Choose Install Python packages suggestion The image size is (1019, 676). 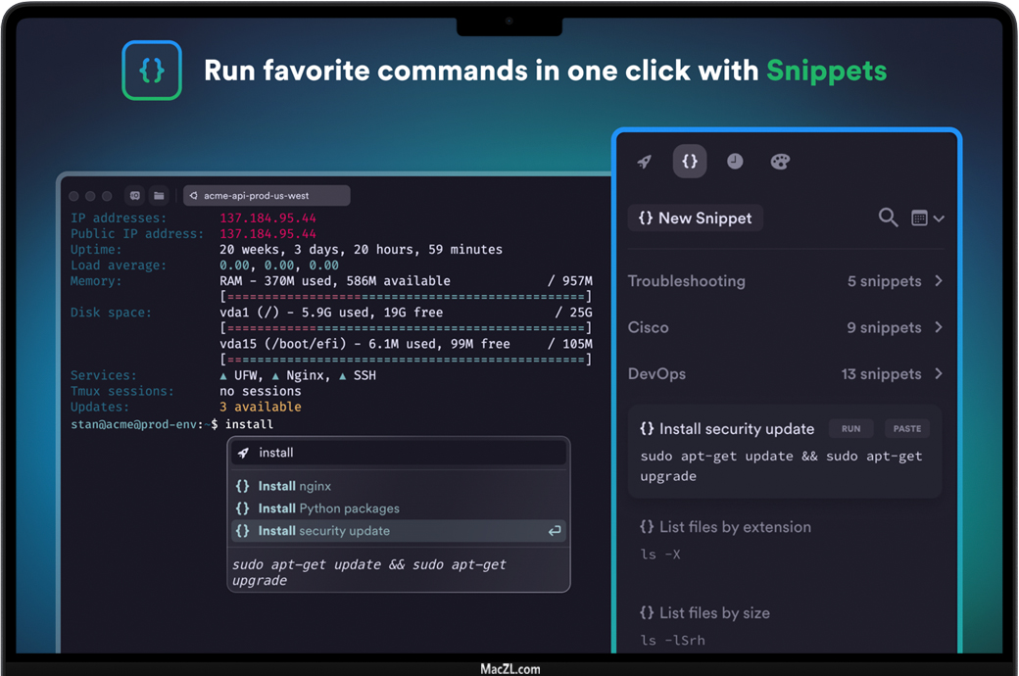[x=328, y=508]
